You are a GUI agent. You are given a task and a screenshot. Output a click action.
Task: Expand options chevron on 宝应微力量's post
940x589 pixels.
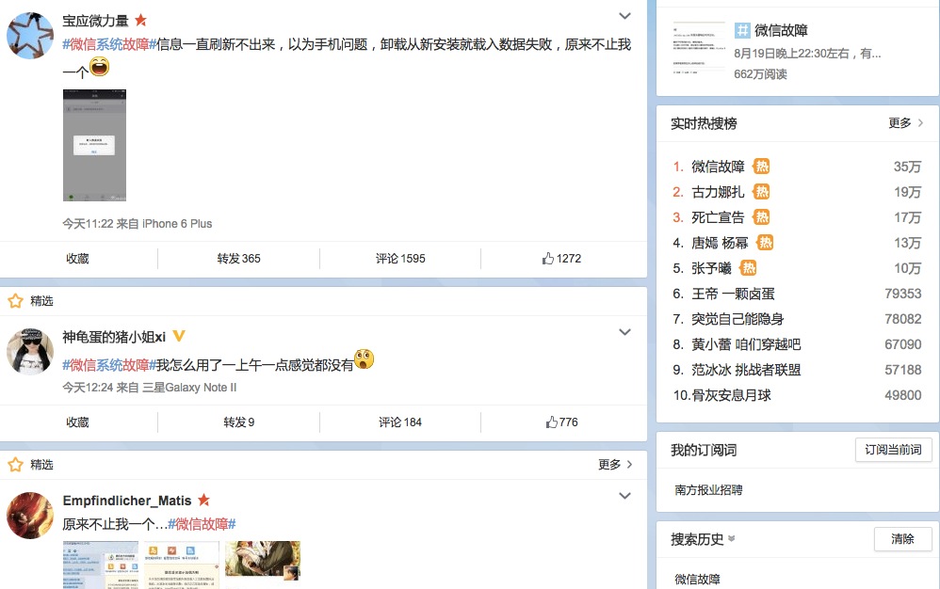click(x=624, y=16)
